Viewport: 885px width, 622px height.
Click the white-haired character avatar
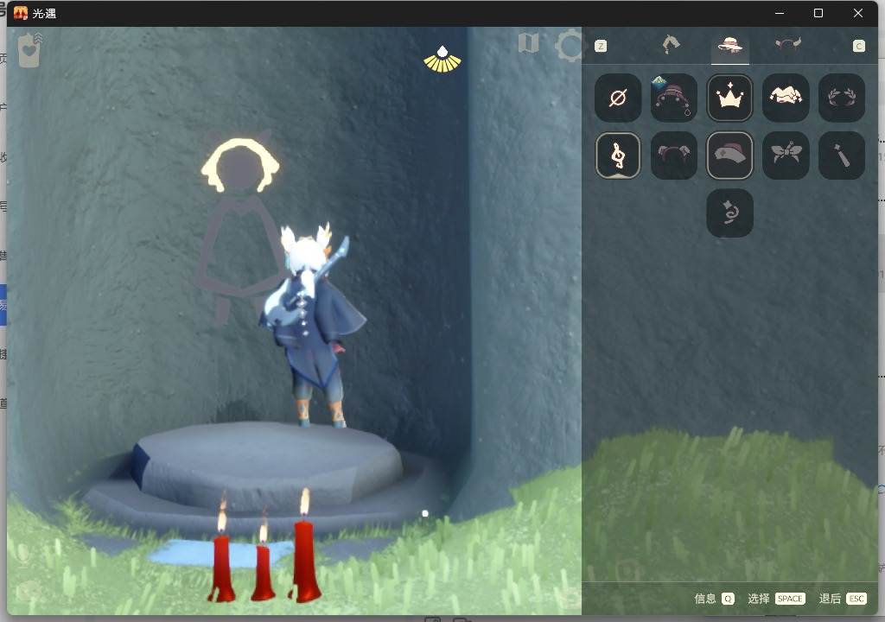tap(311, 325)
